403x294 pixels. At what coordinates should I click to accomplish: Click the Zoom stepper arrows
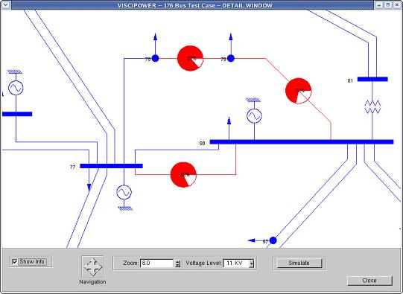pos(177,263)
